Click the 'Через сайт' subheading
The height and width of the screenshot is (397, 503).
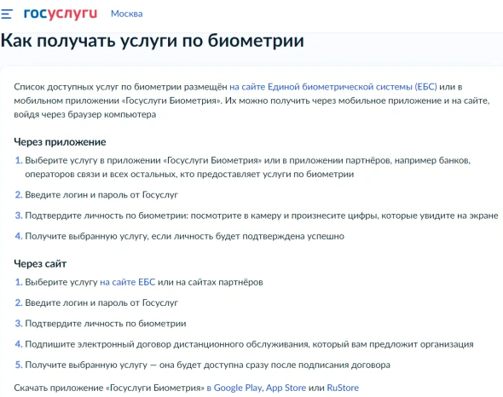point(40,263)
